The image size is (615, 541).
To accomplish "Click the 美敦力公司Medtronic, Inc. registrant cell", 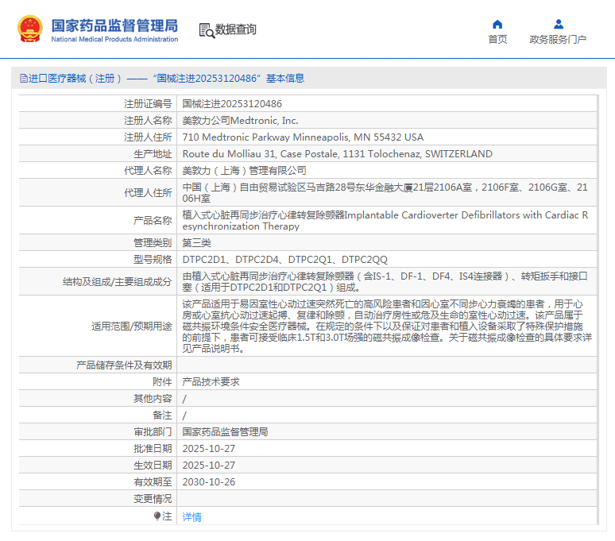I will point(240,121).
